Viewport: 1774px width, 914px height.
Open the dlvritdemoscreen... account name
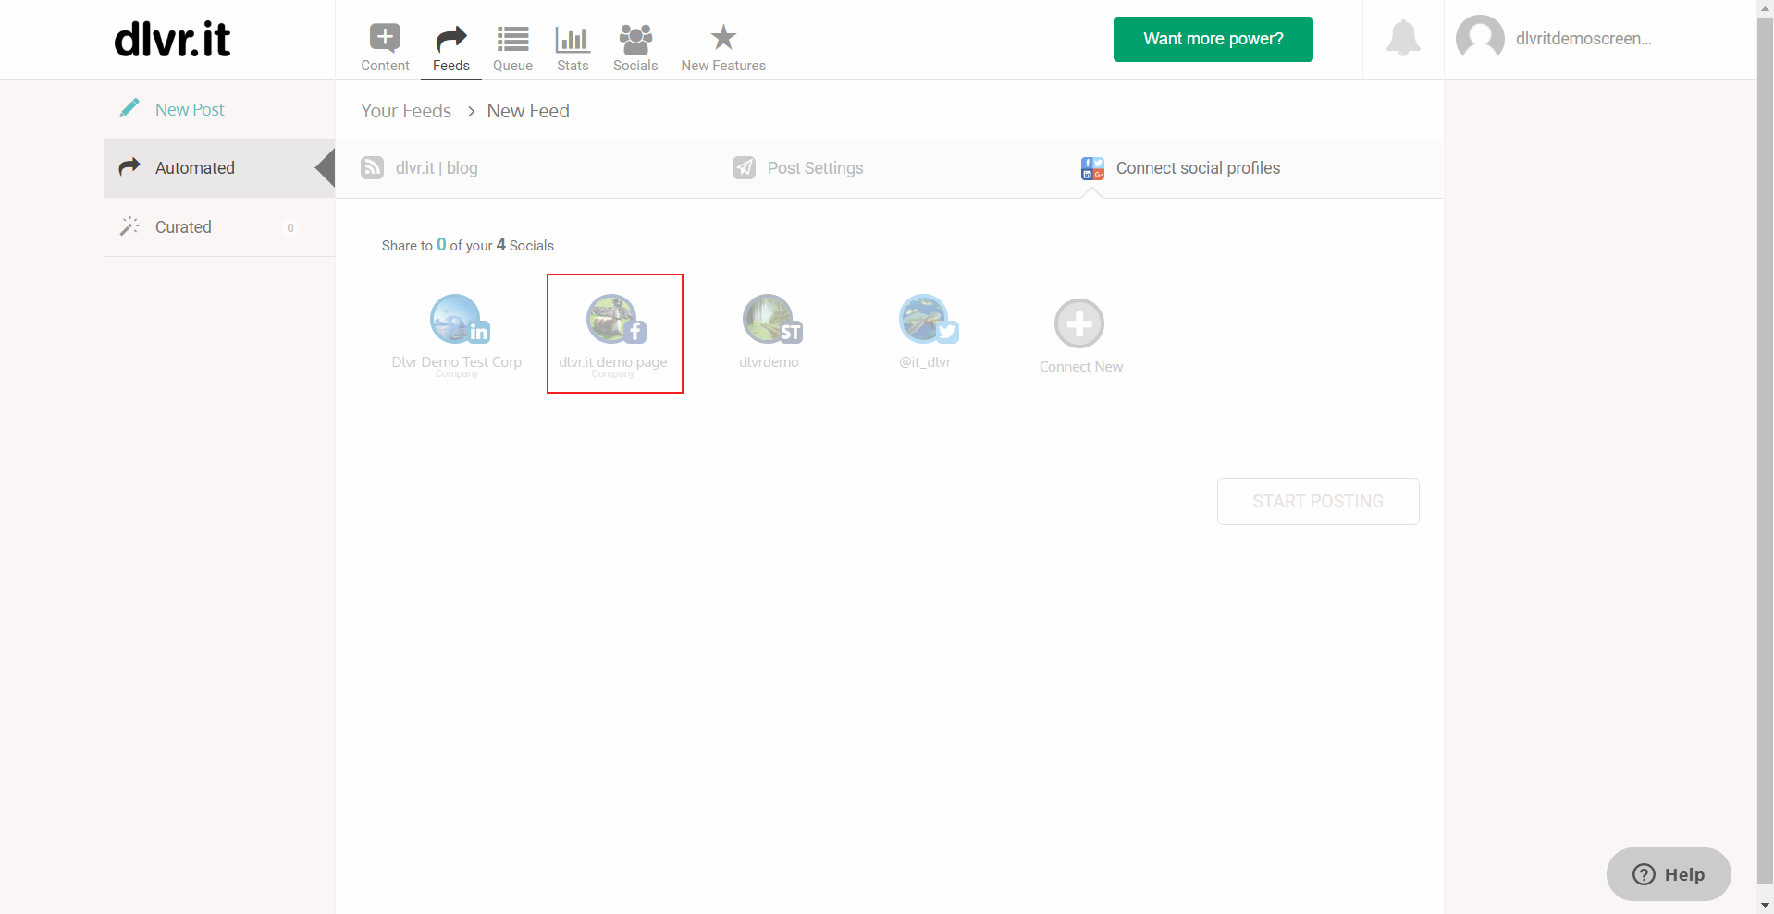[x=1583, y=39]
